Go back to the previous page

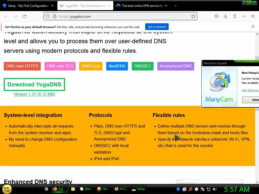tap(6, 16)
